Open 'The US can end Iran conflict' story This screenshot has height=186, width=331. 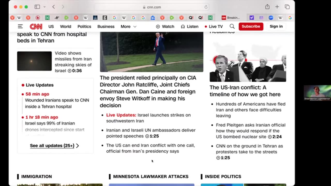(x=151, y=148)
